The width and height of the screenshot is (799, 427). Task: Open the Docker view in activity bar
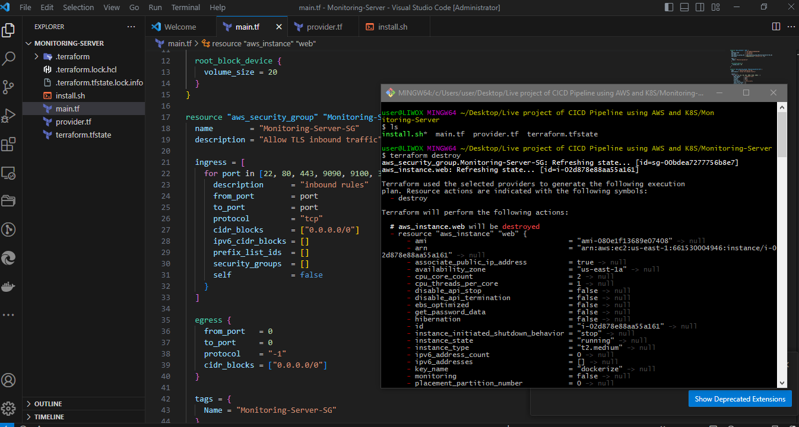click(9, 287)
